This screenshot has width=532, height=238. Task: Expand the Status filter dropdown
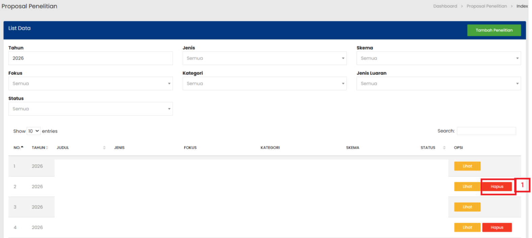(x=90, y=109)
